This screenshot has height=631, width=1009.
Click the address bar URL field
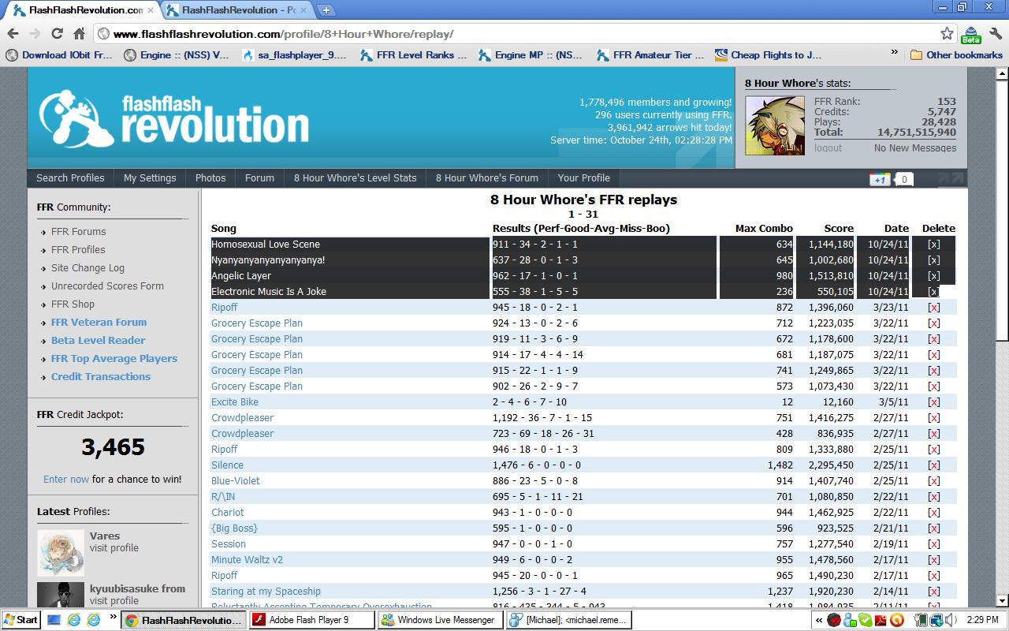(520, 34)
